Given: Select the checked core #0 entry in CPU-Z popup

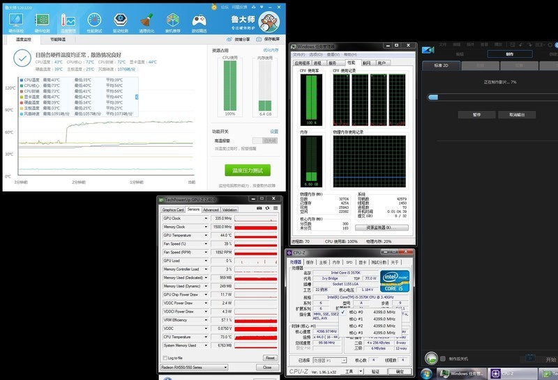Looking at the screenshot, I should tap(370, 312).
